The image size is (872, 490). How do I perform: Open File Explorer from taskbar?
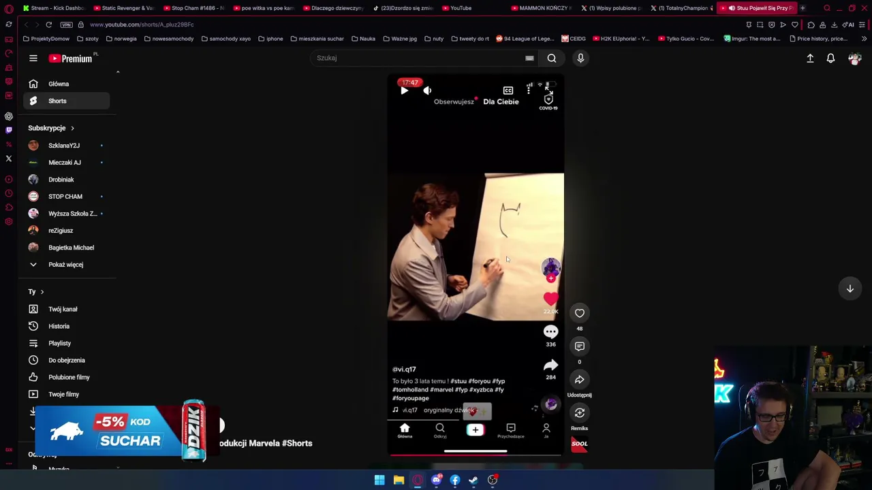pyautogui.click(x=399, y=480)
